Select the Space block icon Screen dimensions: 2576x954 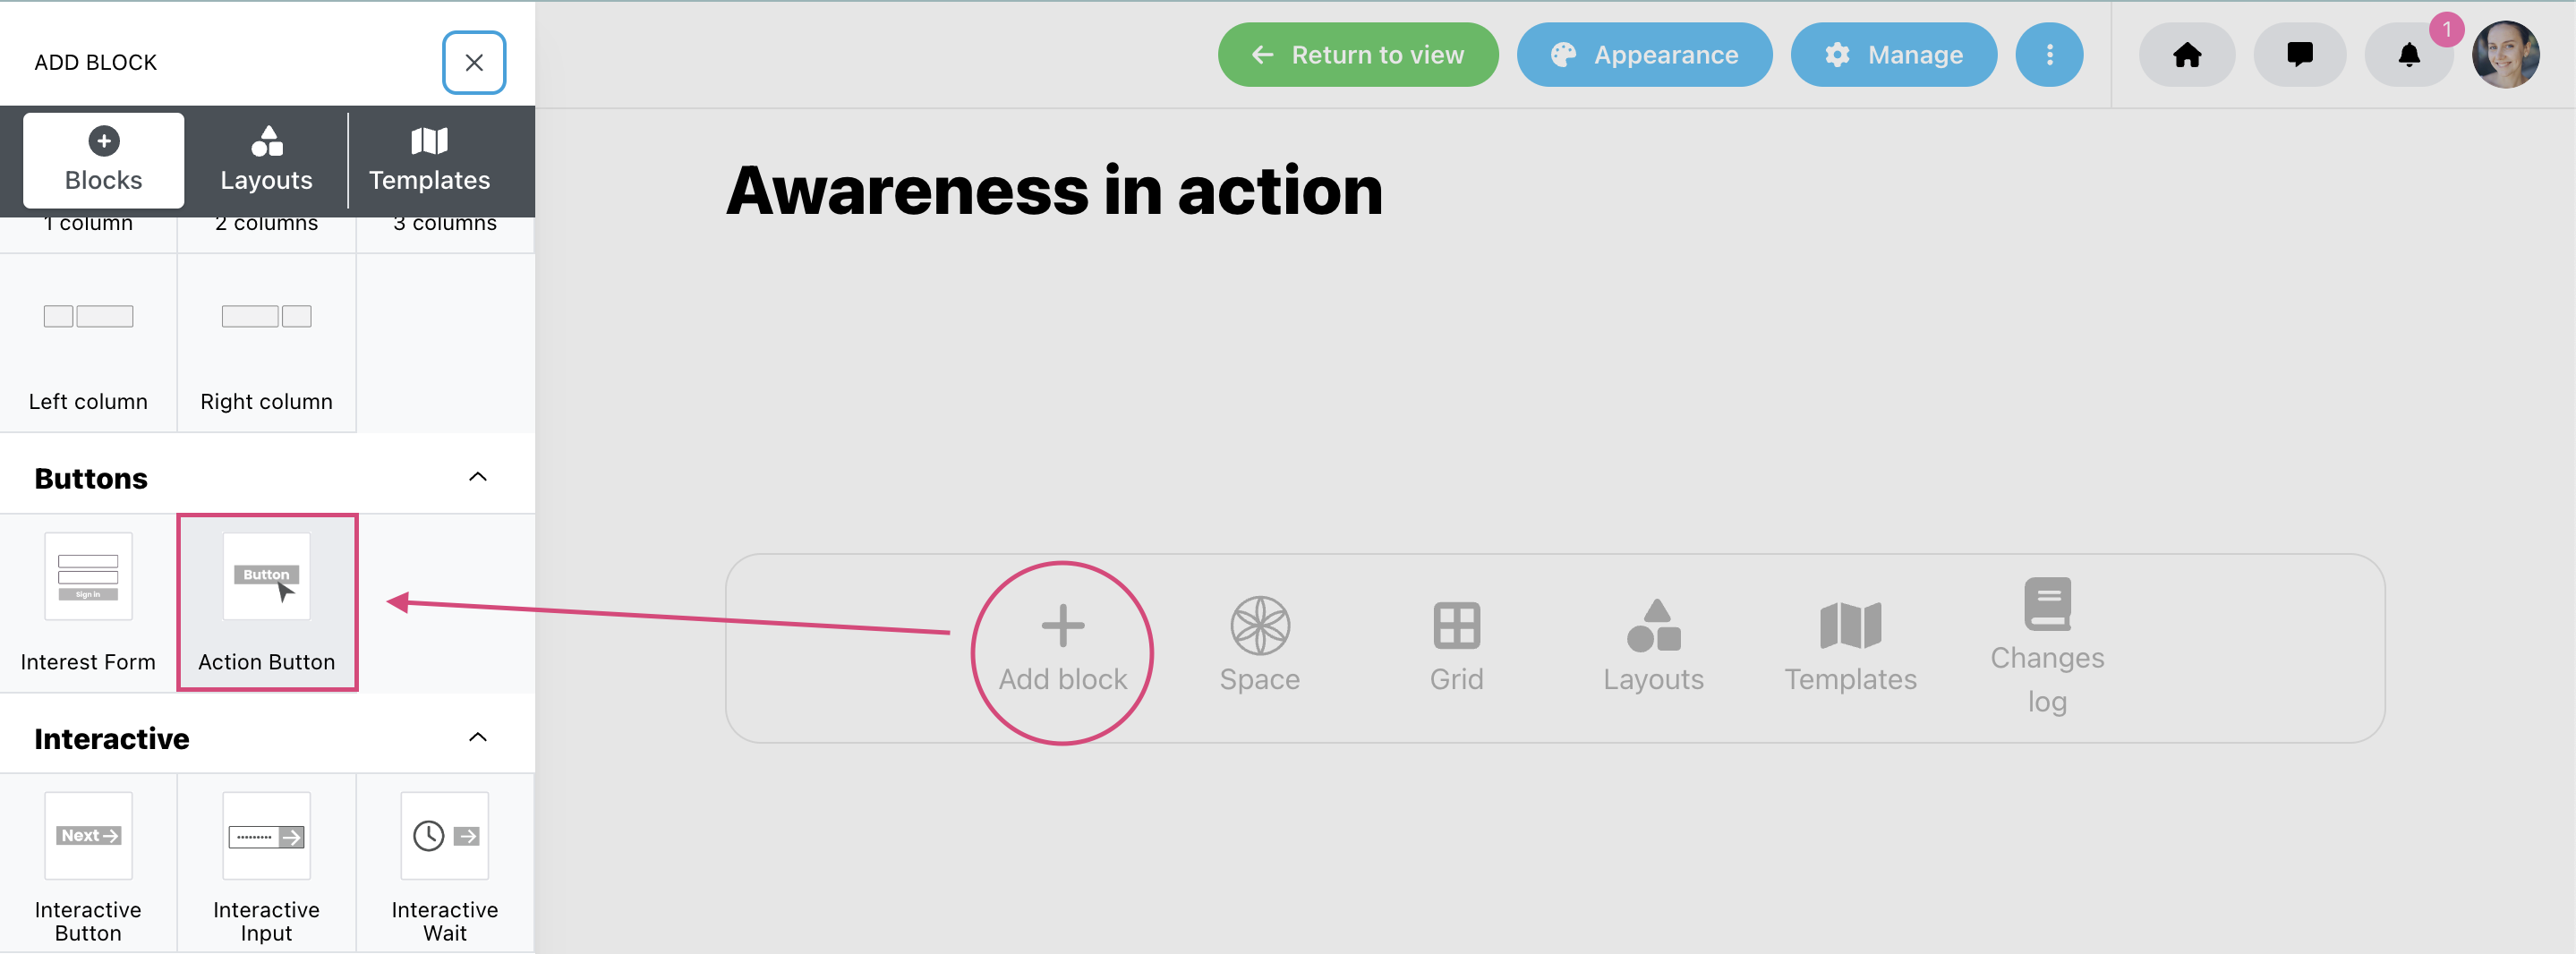click(1259, 626)
